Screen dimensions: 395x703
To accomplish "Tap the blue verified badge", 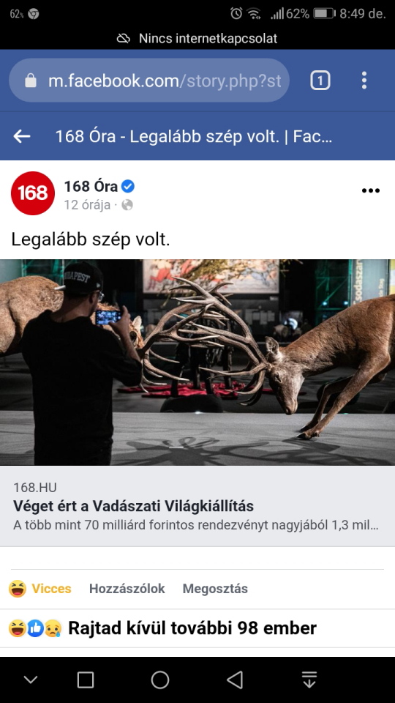I will click(128, 186).
